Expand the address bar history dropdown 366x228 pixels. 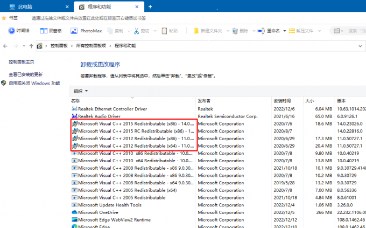click(360, 46)
